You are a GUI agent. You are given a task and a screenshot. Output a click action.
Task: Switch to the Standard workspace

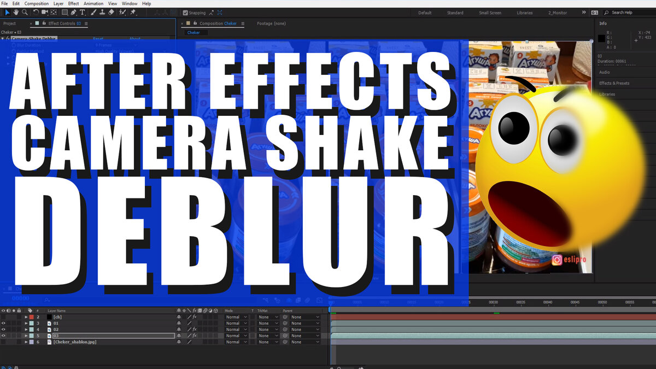tap(455, 13)
